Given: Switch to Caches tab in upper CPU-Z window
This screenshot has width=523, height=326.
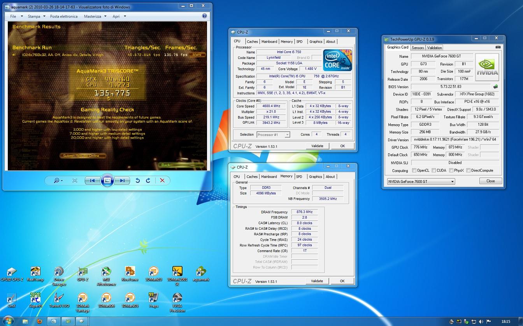Looking at the screenshot, I should 252,42.
